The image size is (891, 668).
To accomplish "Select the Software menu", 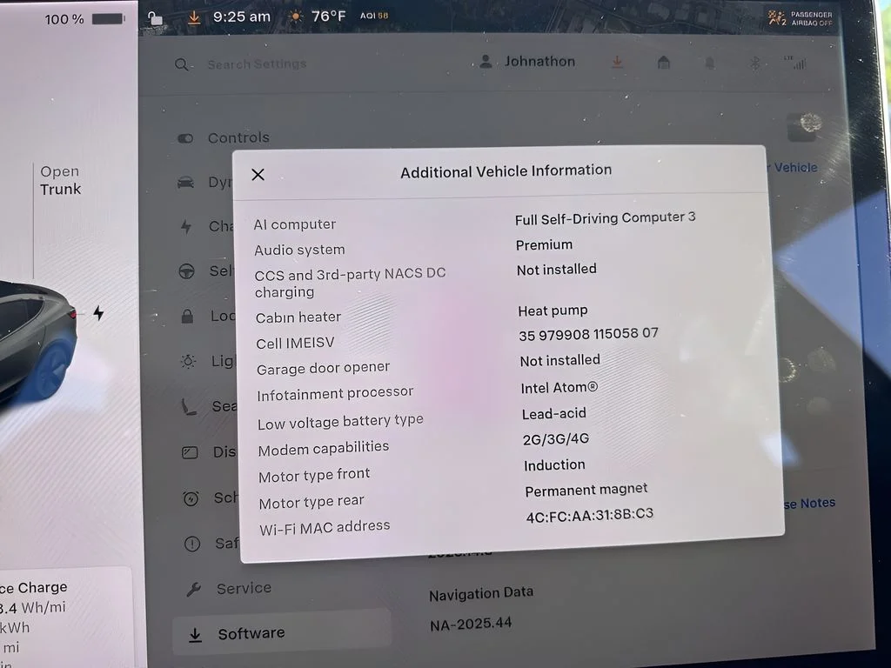I will 282,634.
